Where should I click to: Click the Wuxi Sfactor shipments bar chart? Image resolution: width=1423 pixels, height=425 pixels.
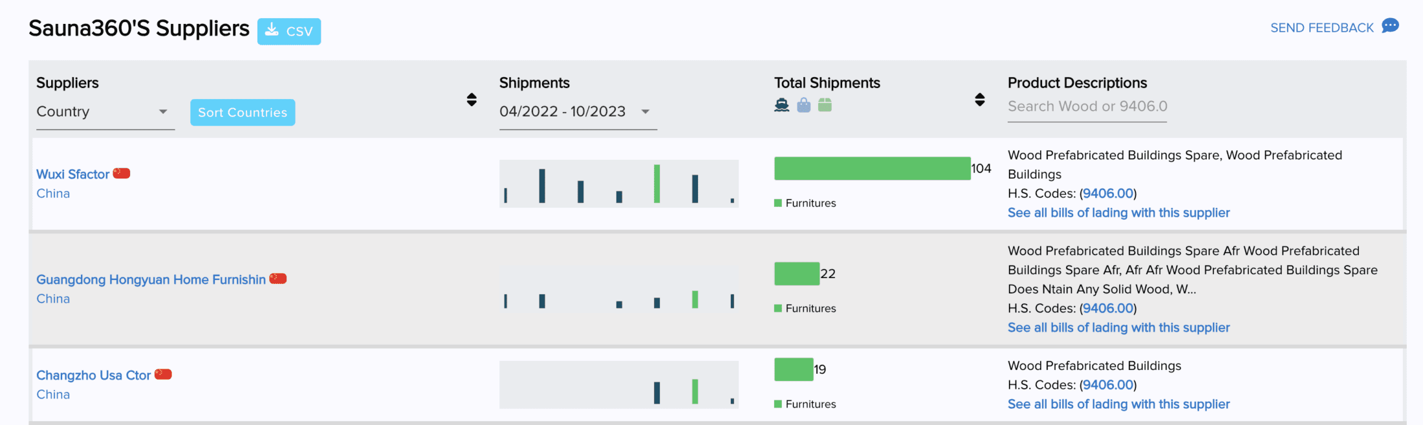click(x=619, y=184)
